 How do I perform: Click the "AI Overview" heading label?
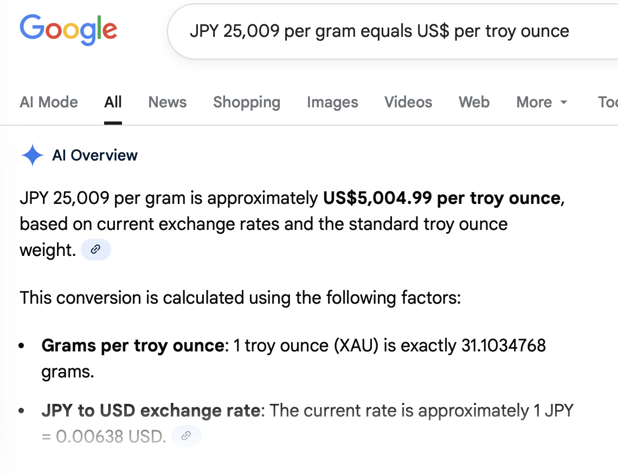pyautogui.click(x=95, y=156)
